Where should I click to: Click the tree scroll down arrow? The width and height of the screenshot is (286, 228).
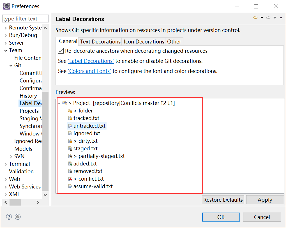[x=45, y=195]
